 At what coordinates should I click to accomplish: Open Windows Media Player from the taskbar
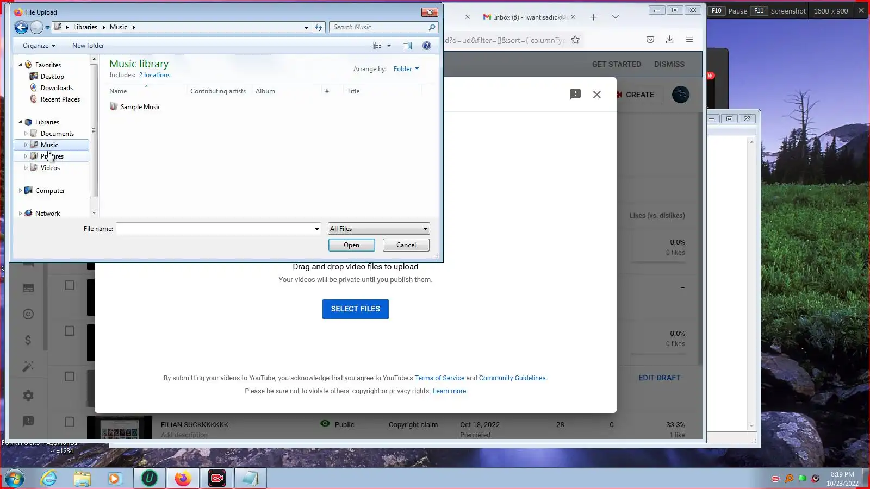tap(115, 479)
